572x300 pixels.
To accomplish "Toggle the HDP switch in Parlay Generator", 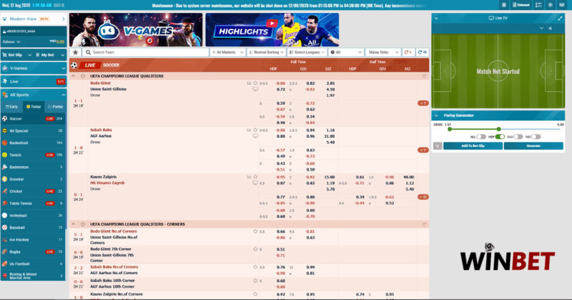I will 500,137.
